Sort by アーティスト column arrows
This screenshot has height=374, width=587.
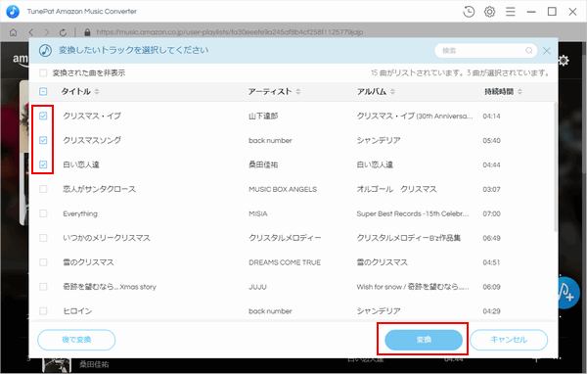(x=298, y=91)
